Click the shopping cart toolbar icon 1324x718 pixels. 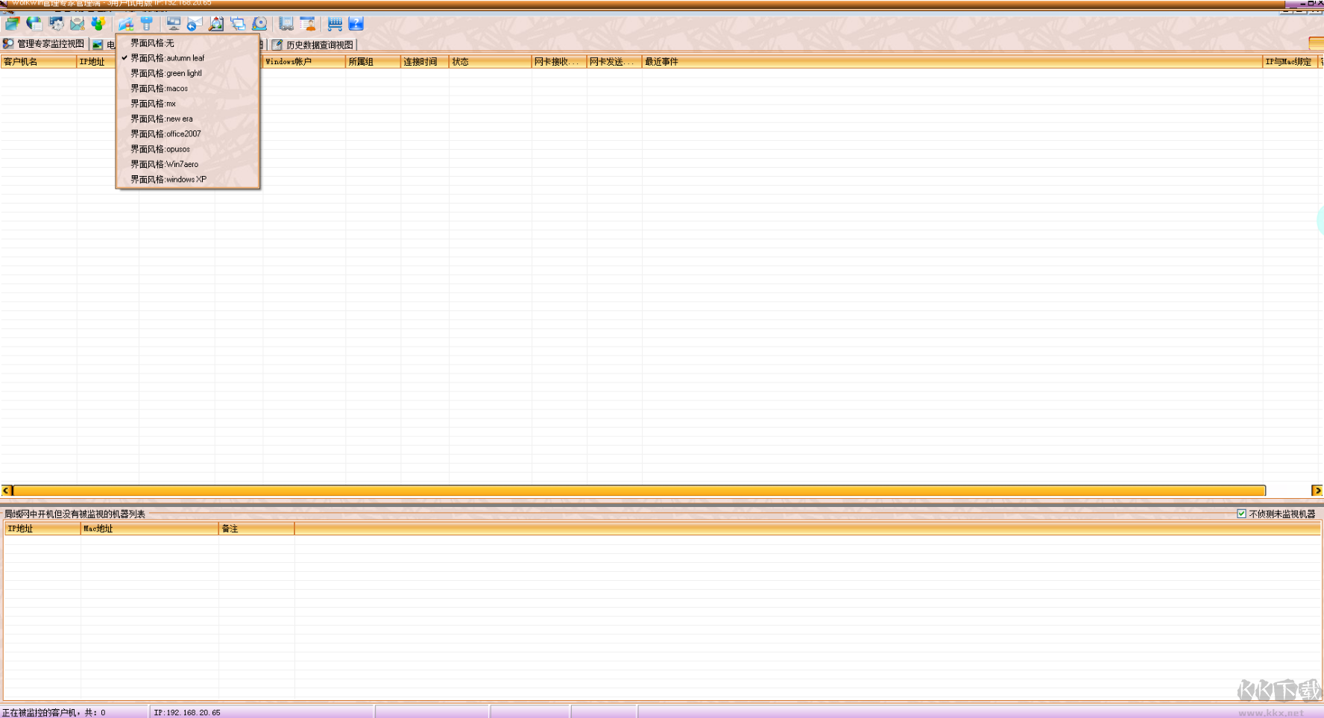click(334, 23)
